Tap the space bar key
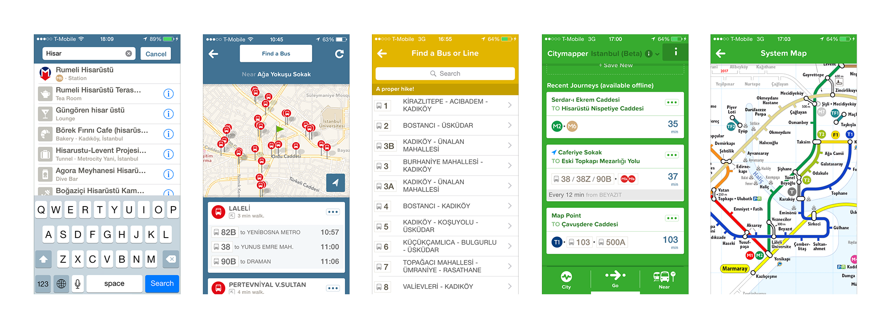This screenshot has width=891, height=329. pos(114,284)
